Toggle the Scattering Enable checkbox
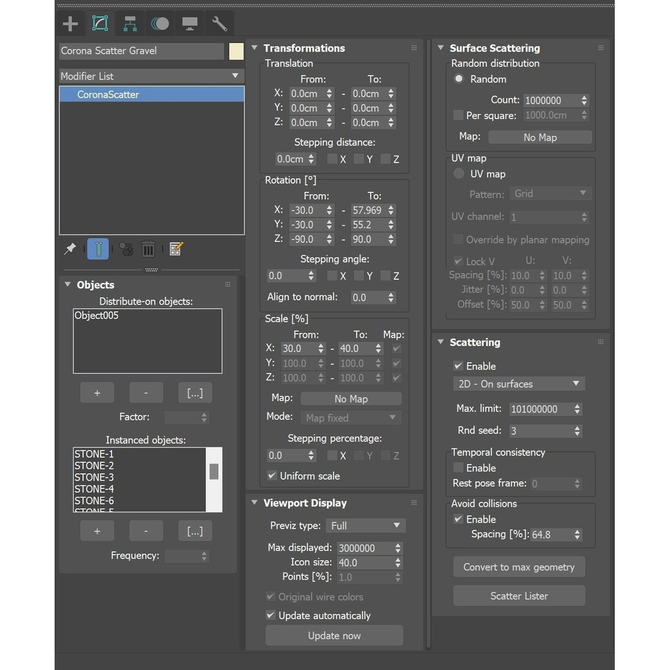 point(458,366)
